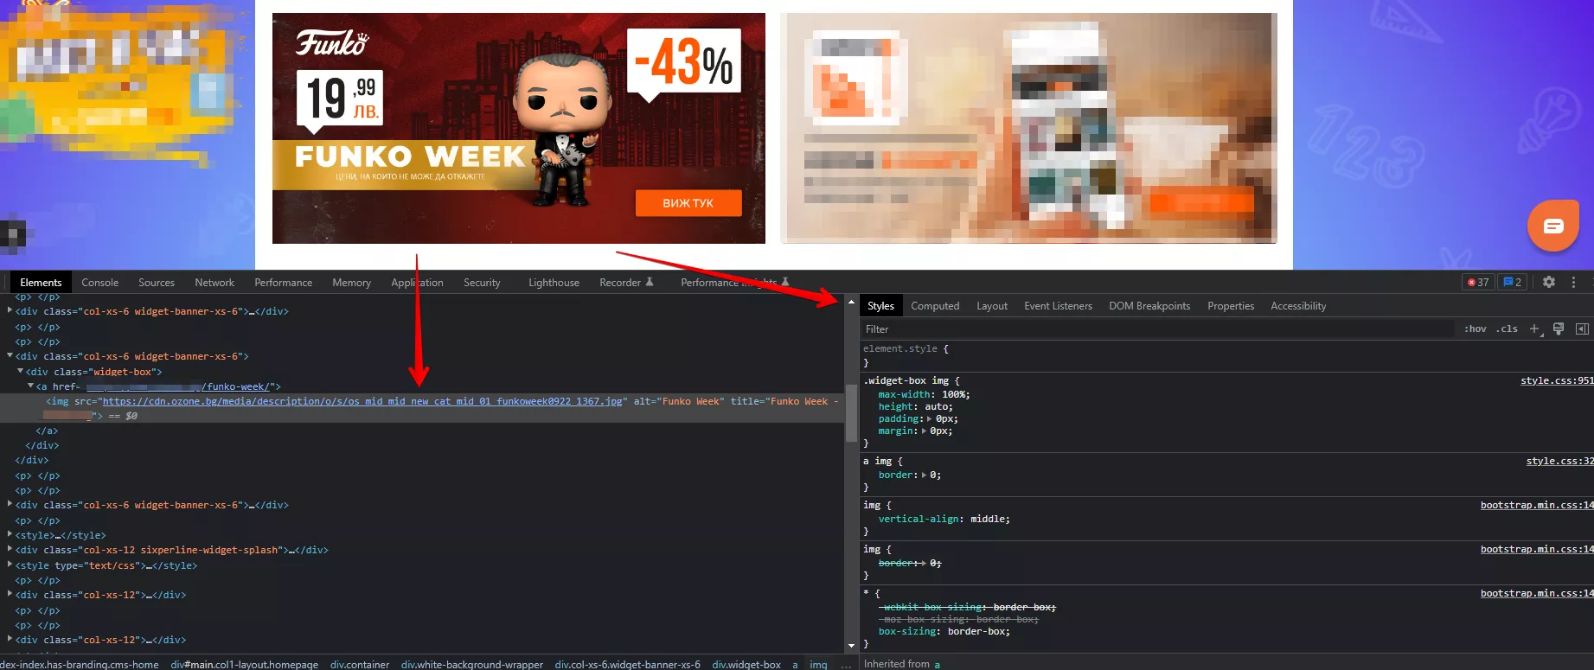Select the img breadcrumb item

(x=818, y=664)
